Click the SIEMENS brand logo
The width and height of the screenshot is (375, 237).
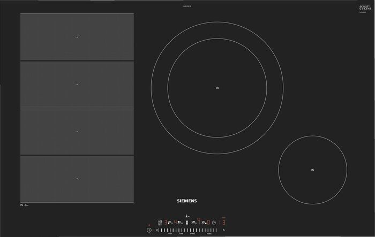click(x=187, y=201)
